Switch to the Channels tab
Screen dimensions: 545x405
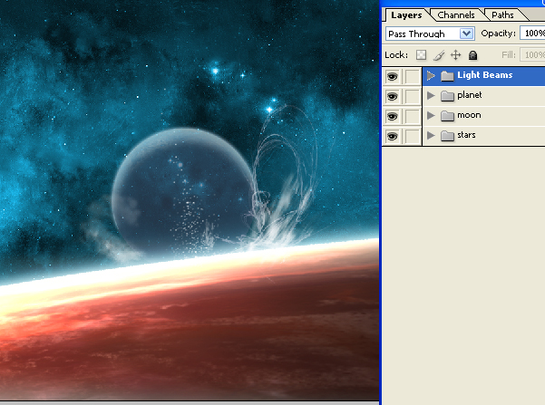[456, 14]
